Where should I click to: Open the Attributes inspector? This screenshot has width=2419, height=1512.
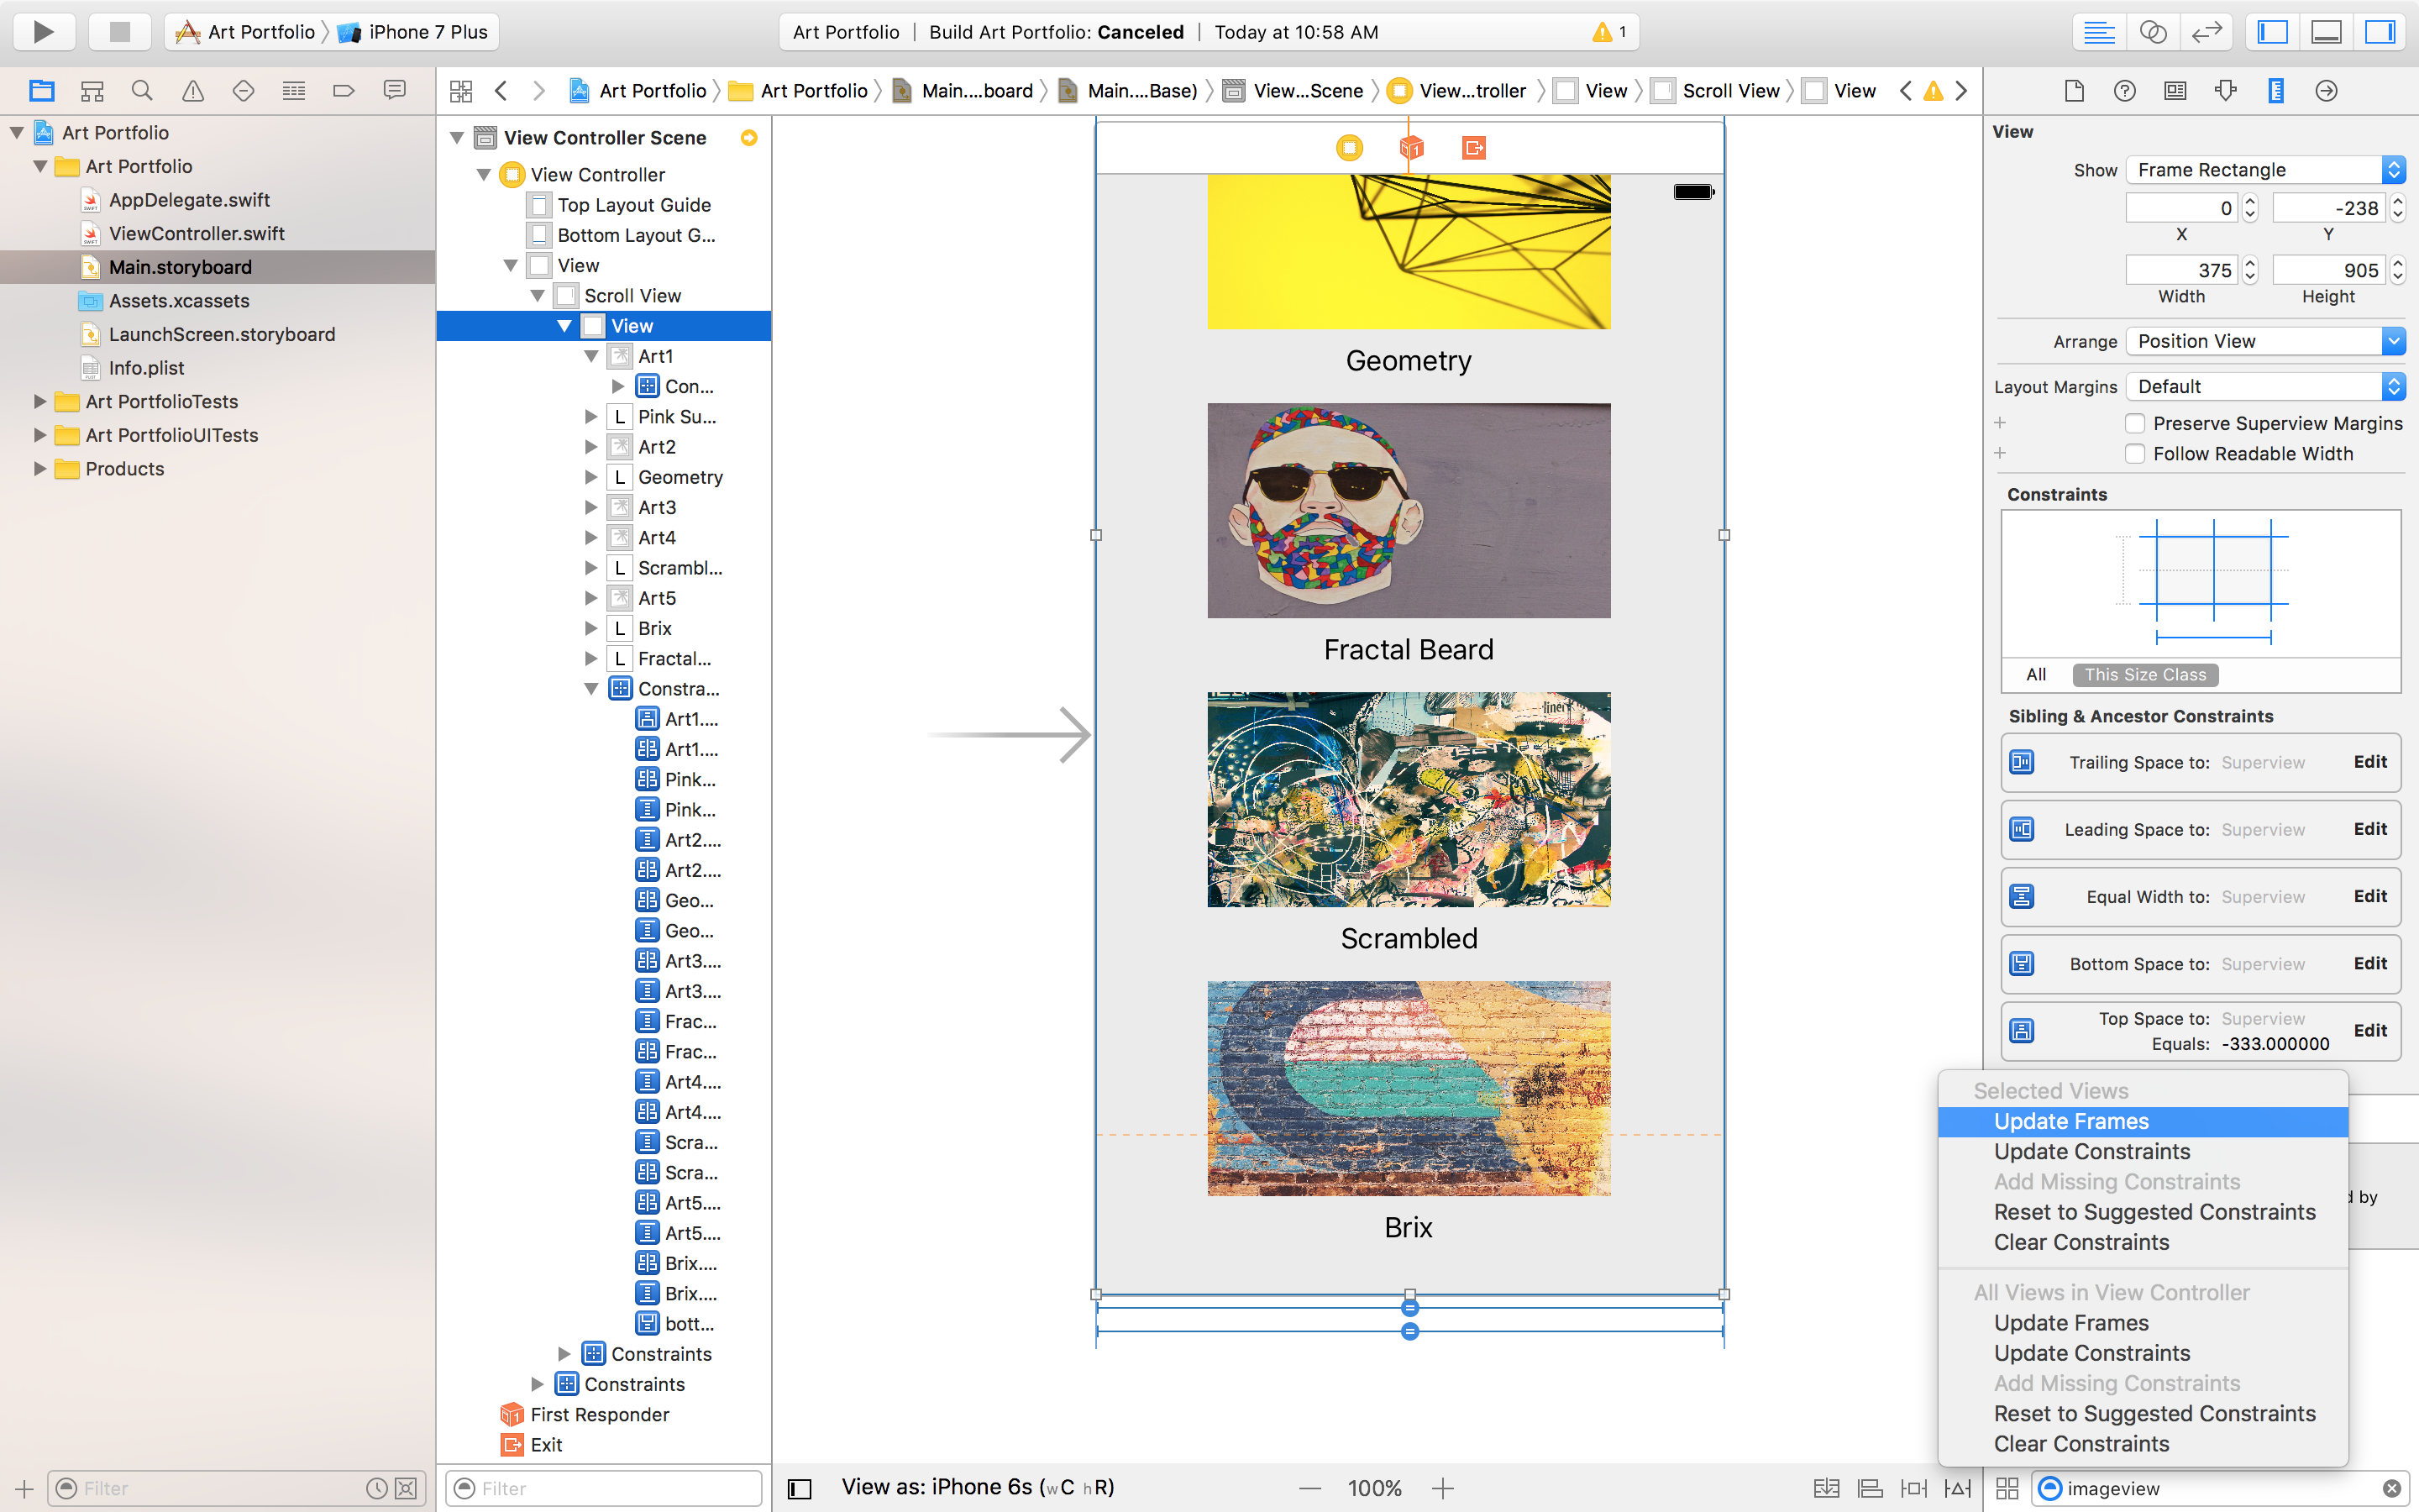pos(2227,90)
